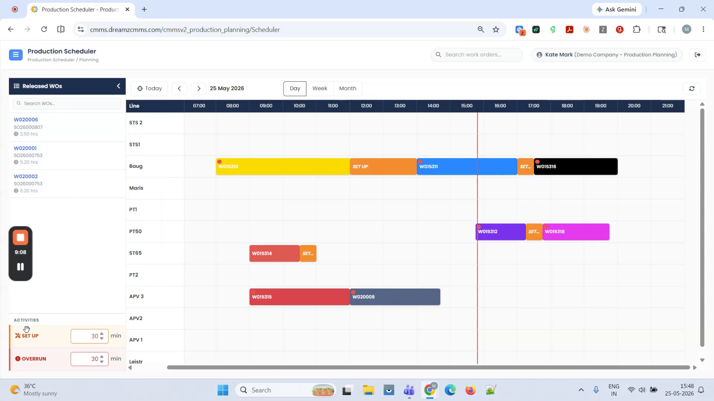This screenshot has width=714, height=401.
Task: Select the black W015316 bar
Action: click(x=576, y=166)
